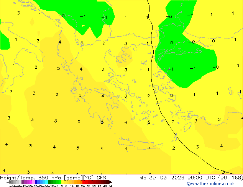This screenshot has height=187, width=243.
Task: Click the 54 value at the color scale end
Action: [110, 186]
